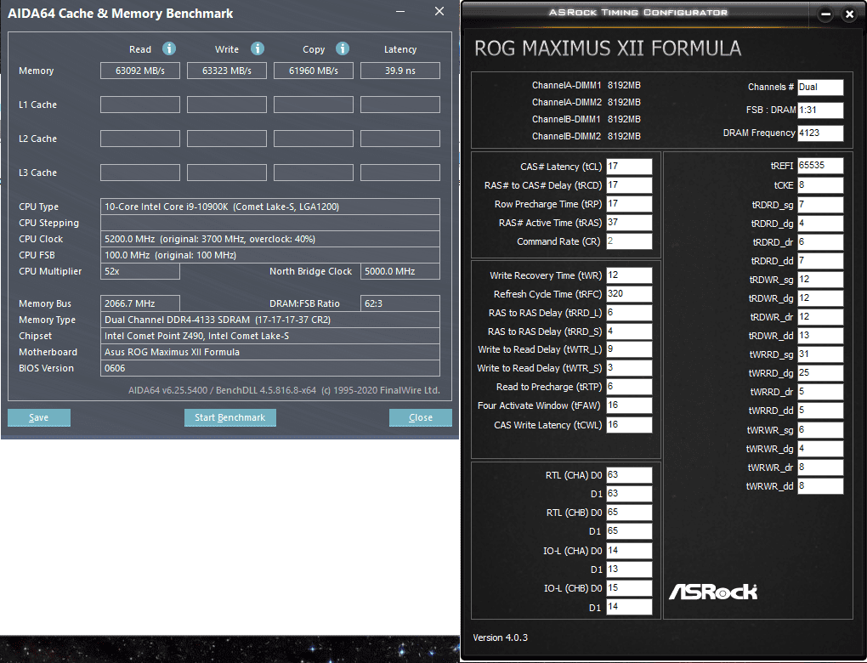Select the Memory Read result 63092 MB/s
The width and height of the screenshot is (867, 663).
pyautogui.click(x=140, y=71)
